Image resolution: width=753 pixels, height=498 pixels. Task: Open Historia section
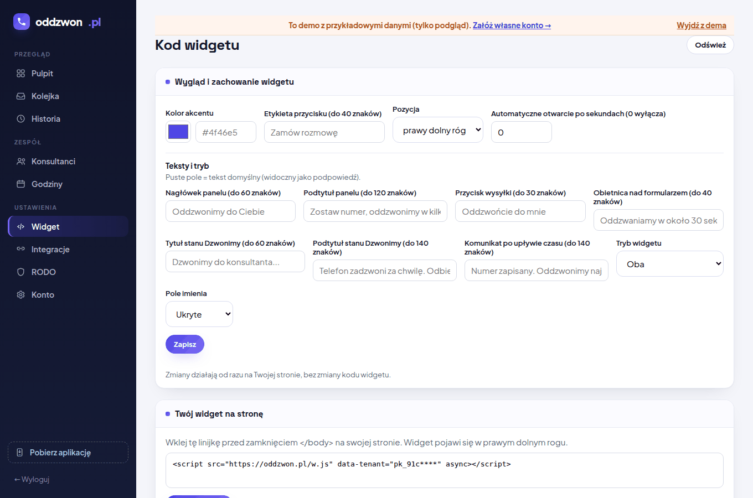click(68, 119)
